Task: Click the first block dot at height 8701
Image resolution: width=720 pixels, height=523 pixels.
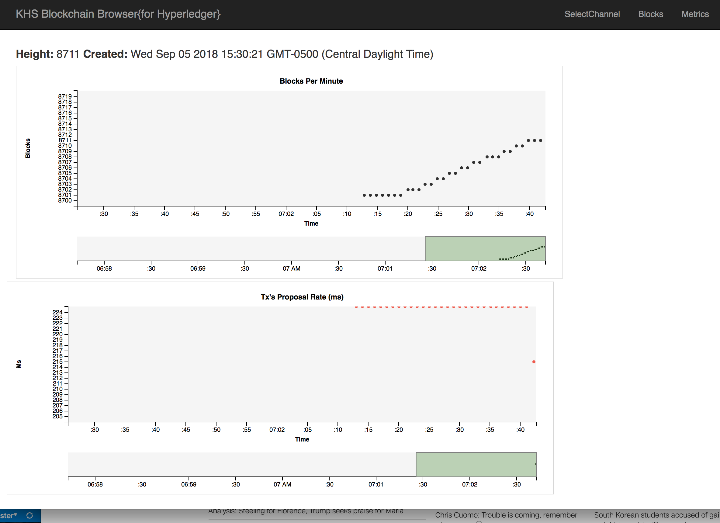Action: coord(364,195)
